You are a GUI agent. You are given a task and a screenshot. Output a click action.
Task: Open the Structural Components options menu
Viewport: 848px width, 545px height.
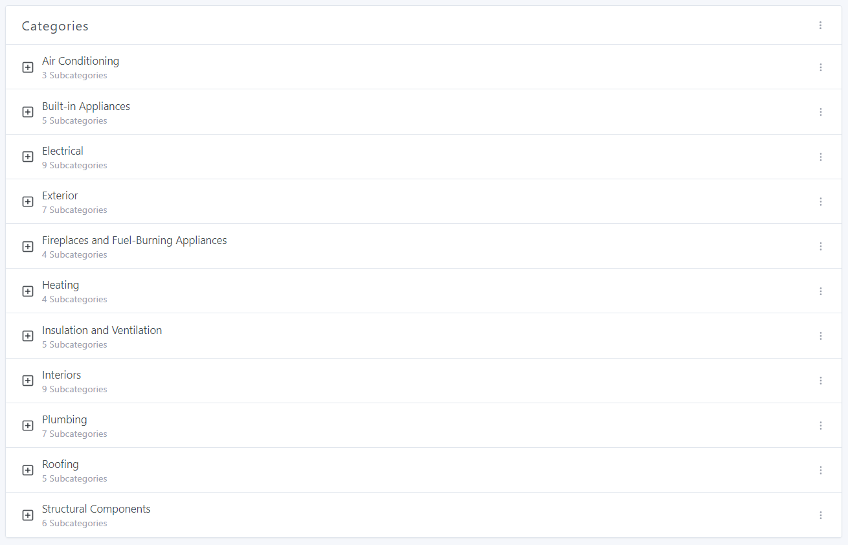coord(820,515)
